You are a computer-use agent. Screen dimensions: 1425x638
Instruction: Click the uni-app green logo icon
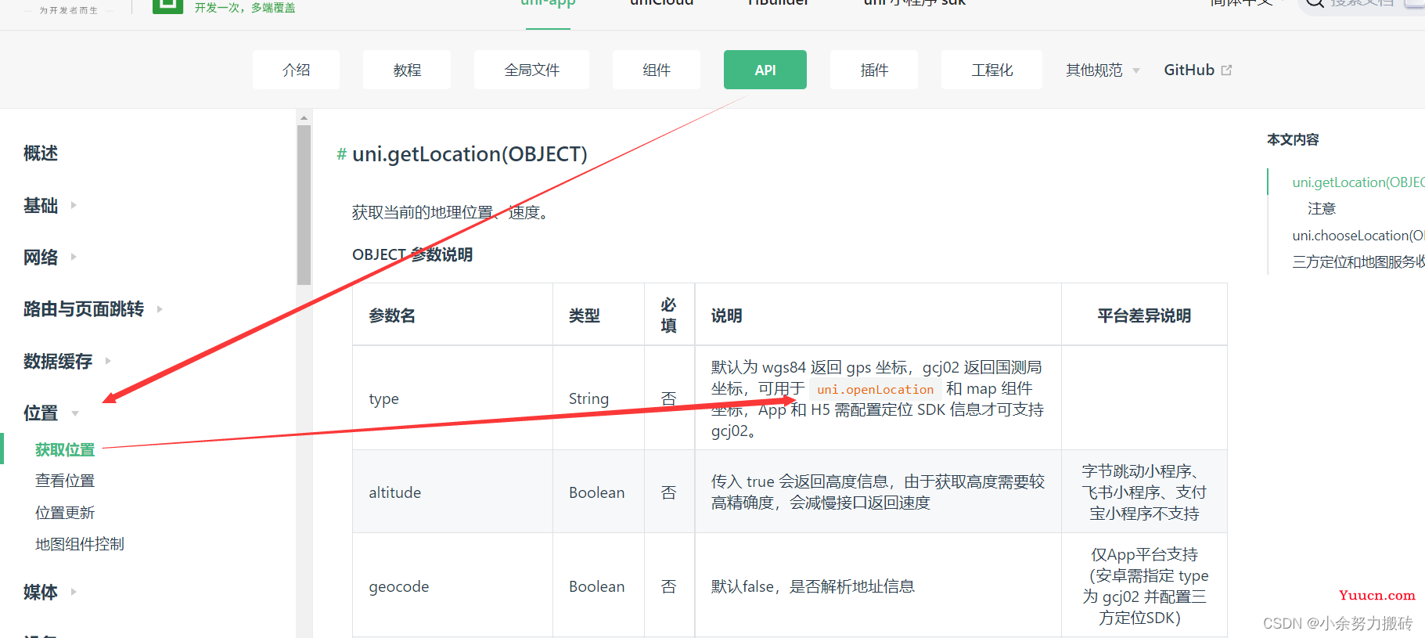click(x=167, y=5)
